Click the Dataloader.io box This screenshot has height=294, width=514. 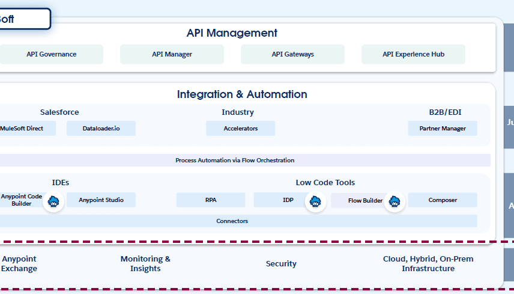(x=101, y=128)
